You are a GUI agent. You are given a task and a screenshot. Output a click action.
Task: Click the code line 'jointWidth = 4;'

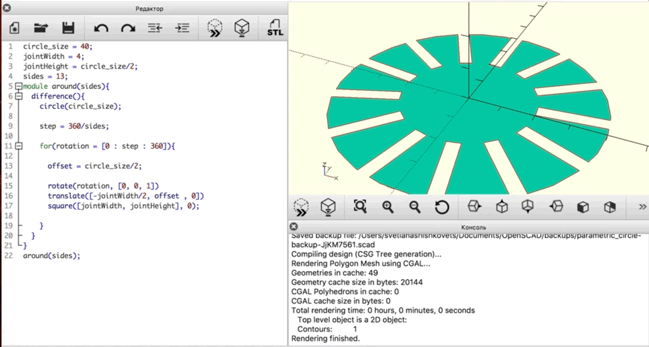click(54, 56)
